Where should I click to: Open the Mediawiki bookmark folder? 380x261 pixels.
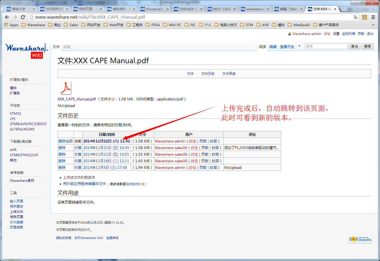(x=299, y=25)
